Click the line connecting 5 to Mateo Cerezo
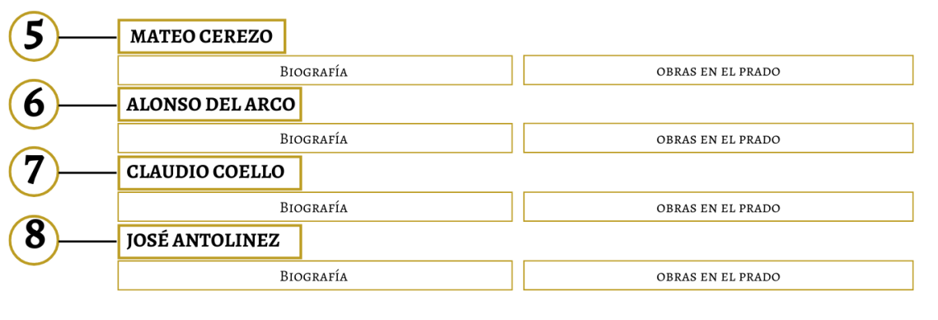Screen dimensions: 938x320 coord(88,37)
